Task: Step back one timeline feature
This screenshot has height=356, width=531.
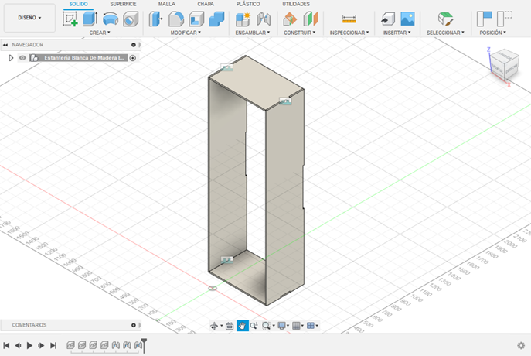Action: 18,345
